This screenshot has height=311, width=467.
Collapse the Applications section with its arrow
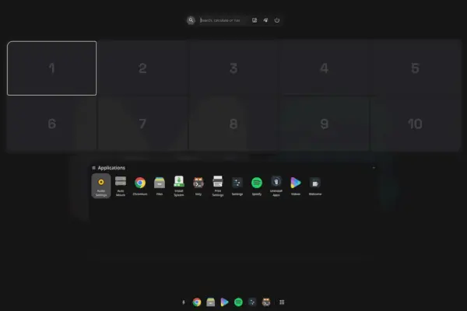[x=374, y=168]
